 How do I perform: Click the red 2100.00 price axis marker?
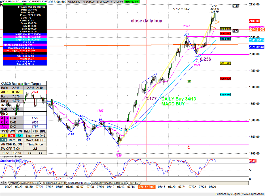254,21
